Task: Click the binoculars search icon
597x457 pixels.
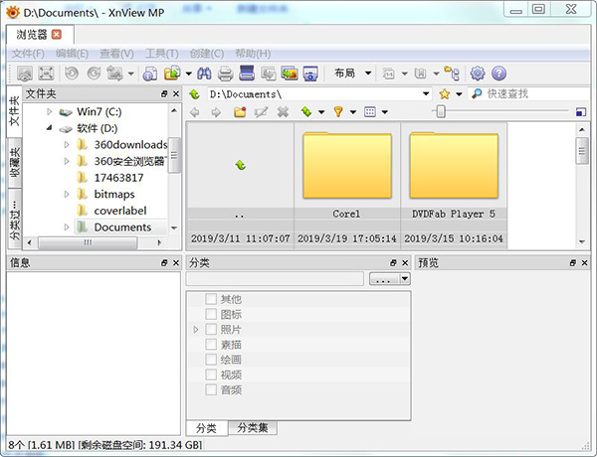Action: pyautogui.click(x=204, y=73)
